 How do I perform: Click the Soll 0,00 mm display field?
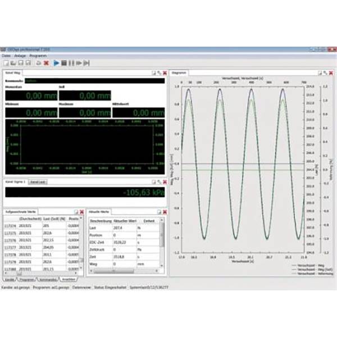click(x=85, y=96)
